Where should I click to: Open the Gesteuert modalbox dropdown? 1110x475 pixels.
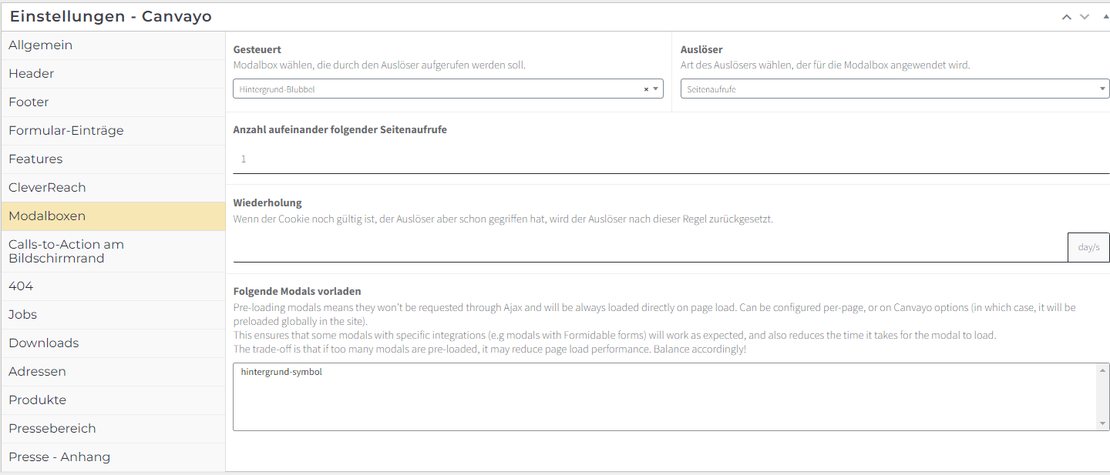[x=439, y=89]
